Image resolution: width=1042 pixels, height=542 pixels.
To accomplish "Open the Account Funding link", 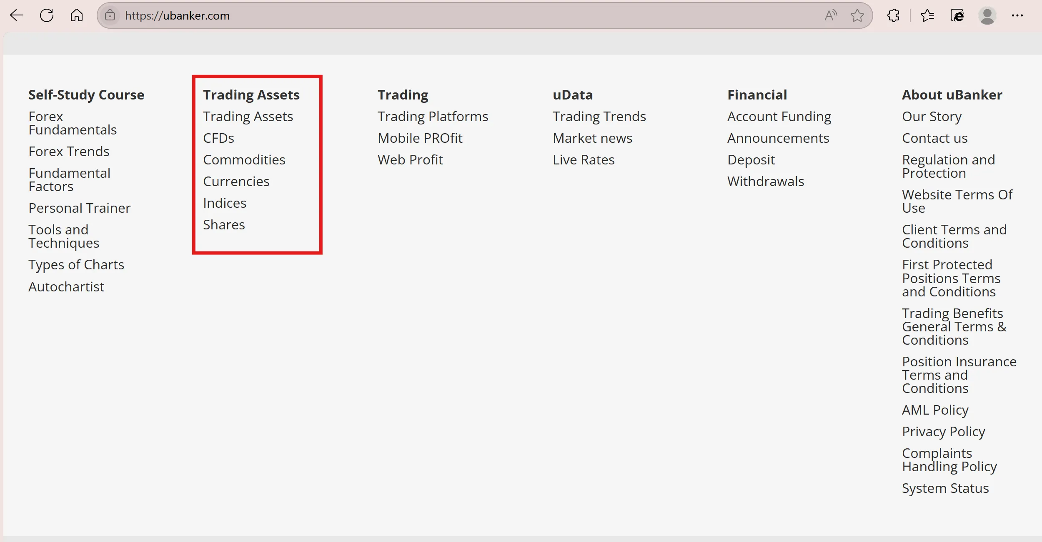I will pos(779,117).
